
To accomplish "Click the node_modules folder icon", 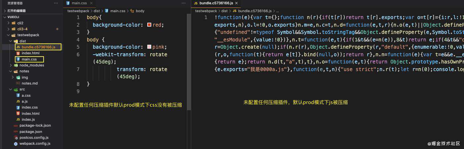I will pos(16,65).
